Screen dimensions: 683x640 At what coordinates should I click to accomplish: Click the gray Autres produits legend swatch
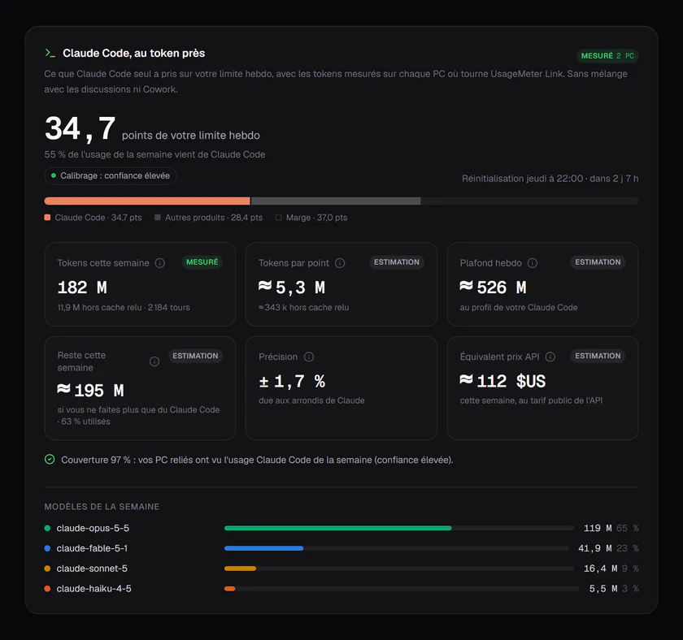158,218
